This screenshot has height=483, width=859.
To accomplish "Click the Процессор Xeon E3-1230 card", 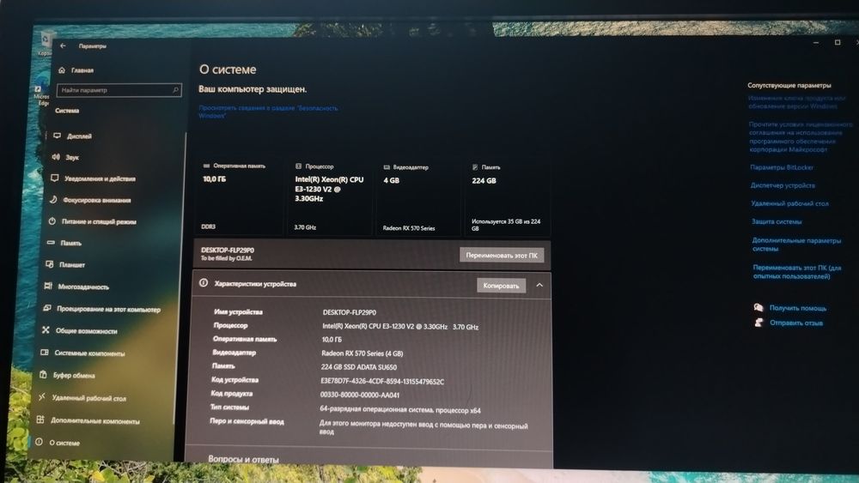I will point(330,197).
